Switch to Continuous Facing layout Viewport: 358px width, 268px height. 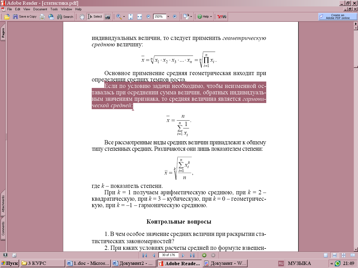pyautogui.click(x=343, y=255)
